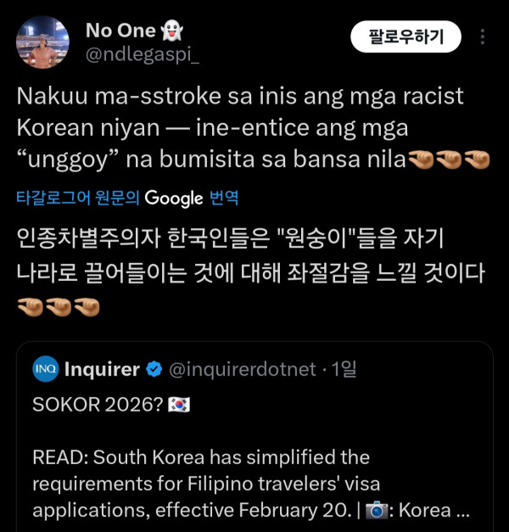Click the camera emoji in quoted post
This screenshot has width=509, height=532.
(x=380, y=512)
